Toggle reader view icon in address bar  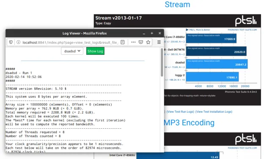point(123,42)
